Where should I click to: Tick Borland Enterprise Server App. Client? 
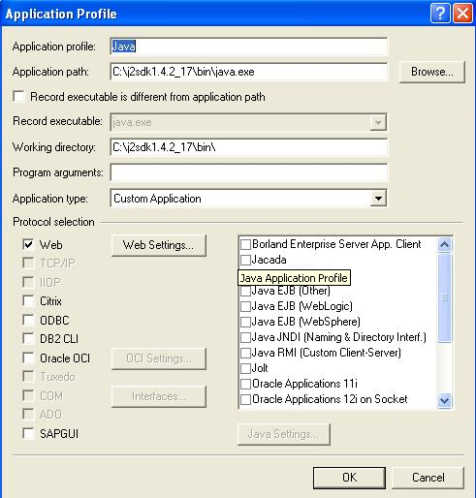[245, 244]
